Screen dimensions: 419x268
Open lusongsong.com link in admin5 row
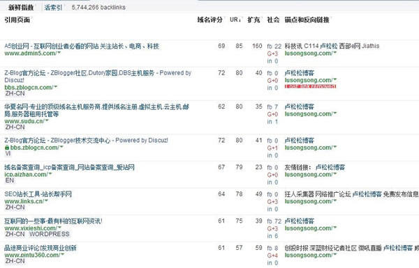pyautogui.click(x=309, y=54)
